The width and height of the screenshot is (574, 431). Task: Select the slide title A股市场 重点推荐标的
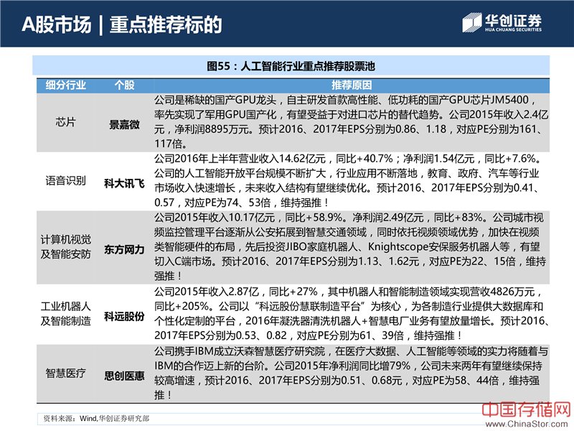tap(121, 24)
